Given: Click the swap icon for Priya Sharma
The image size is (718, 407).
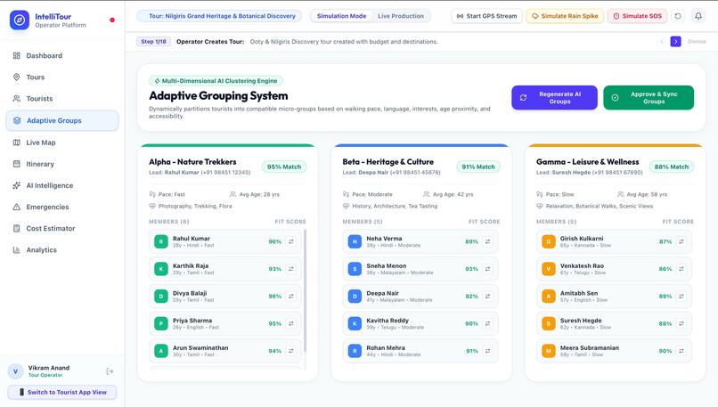Looking at the screenshot, I should pos(291,323).
